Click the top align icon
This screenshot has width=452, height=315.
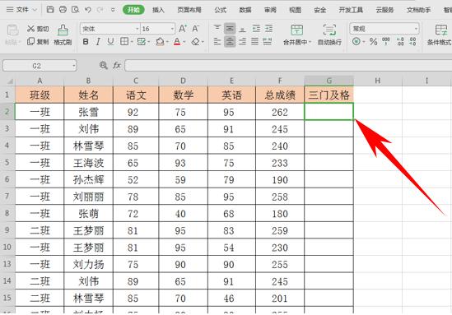click(x=217, y=28)
